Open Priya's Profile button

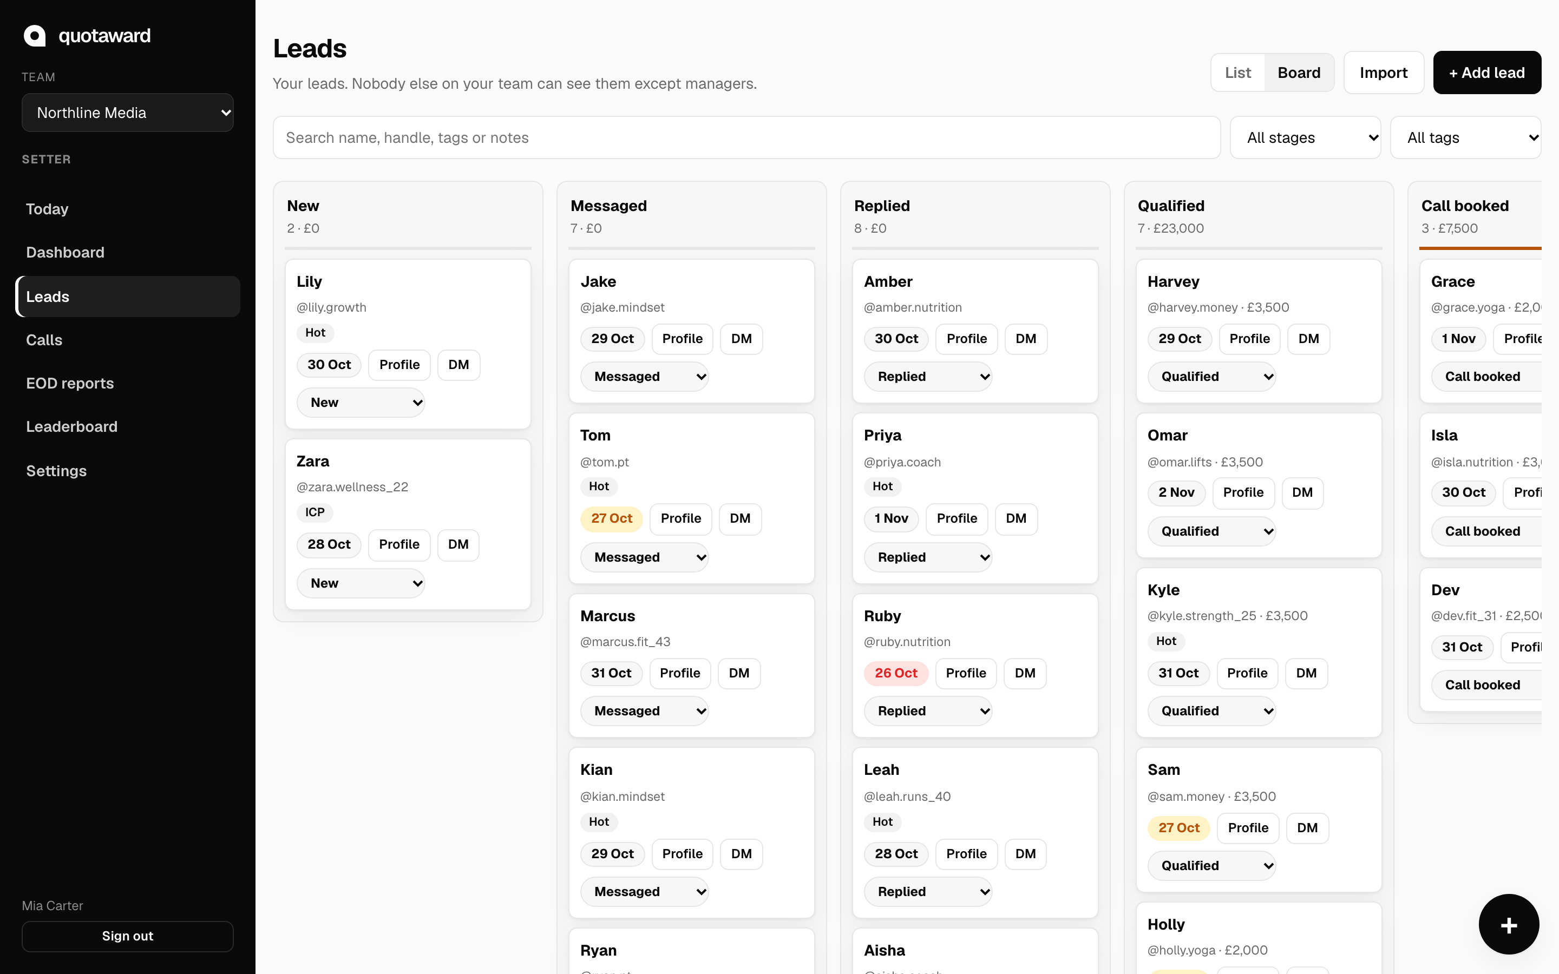(x=957, y=518)
